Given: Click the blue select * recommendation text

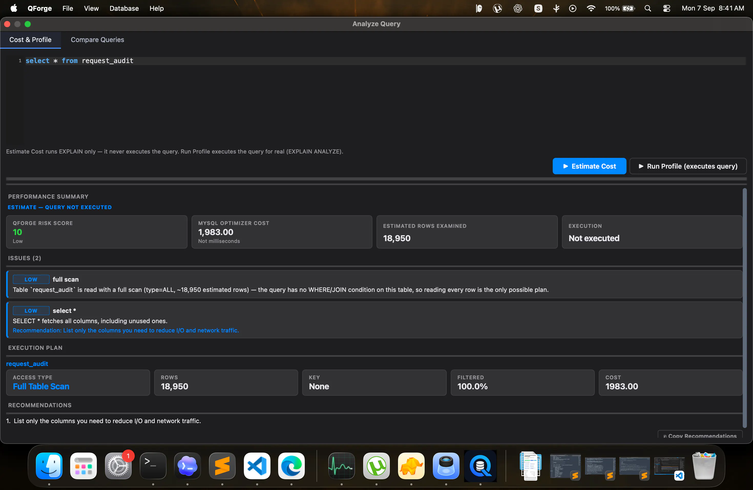Looking at the screenshot, I should (126, 330).
